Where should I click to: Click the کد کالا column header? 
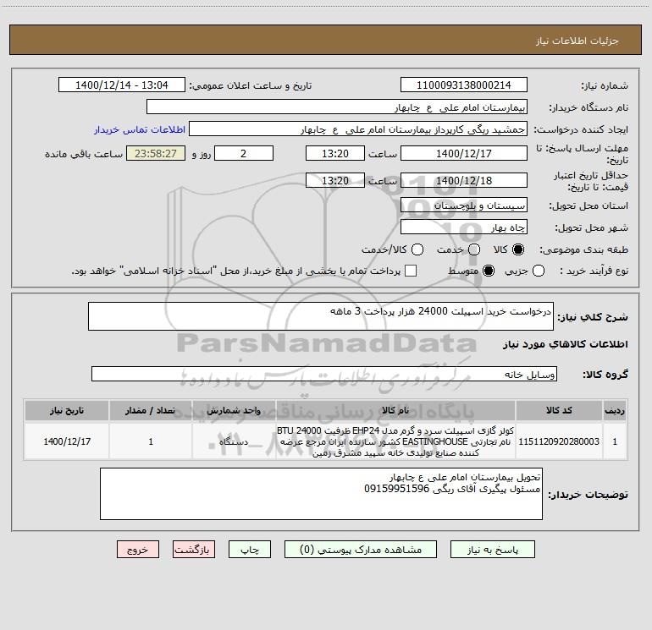[559, 410]
